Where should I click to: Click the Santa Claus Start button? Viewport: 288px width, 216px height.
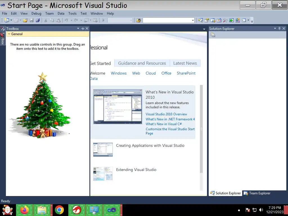[7, 210]
